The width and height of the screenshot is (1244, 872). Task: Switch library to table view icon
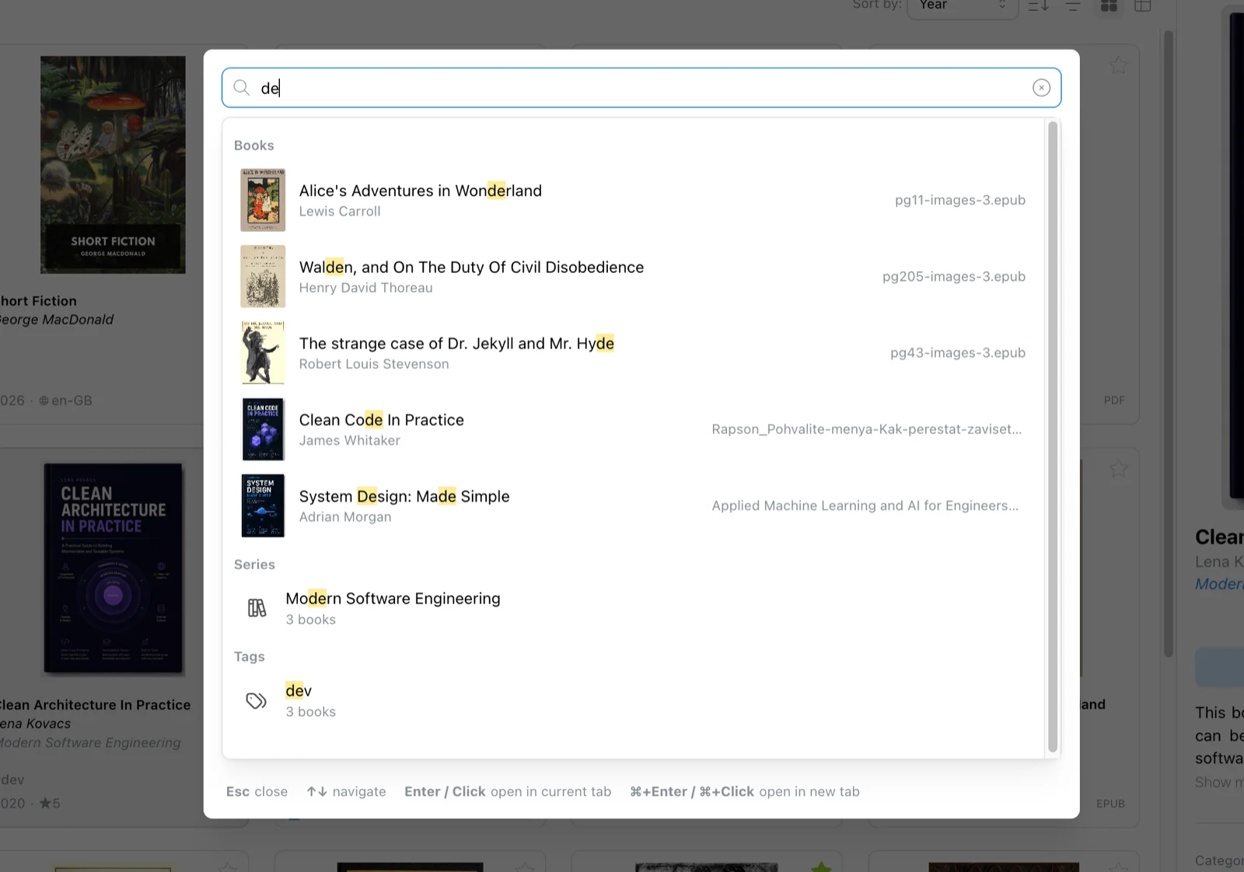tap(1143, 6)
